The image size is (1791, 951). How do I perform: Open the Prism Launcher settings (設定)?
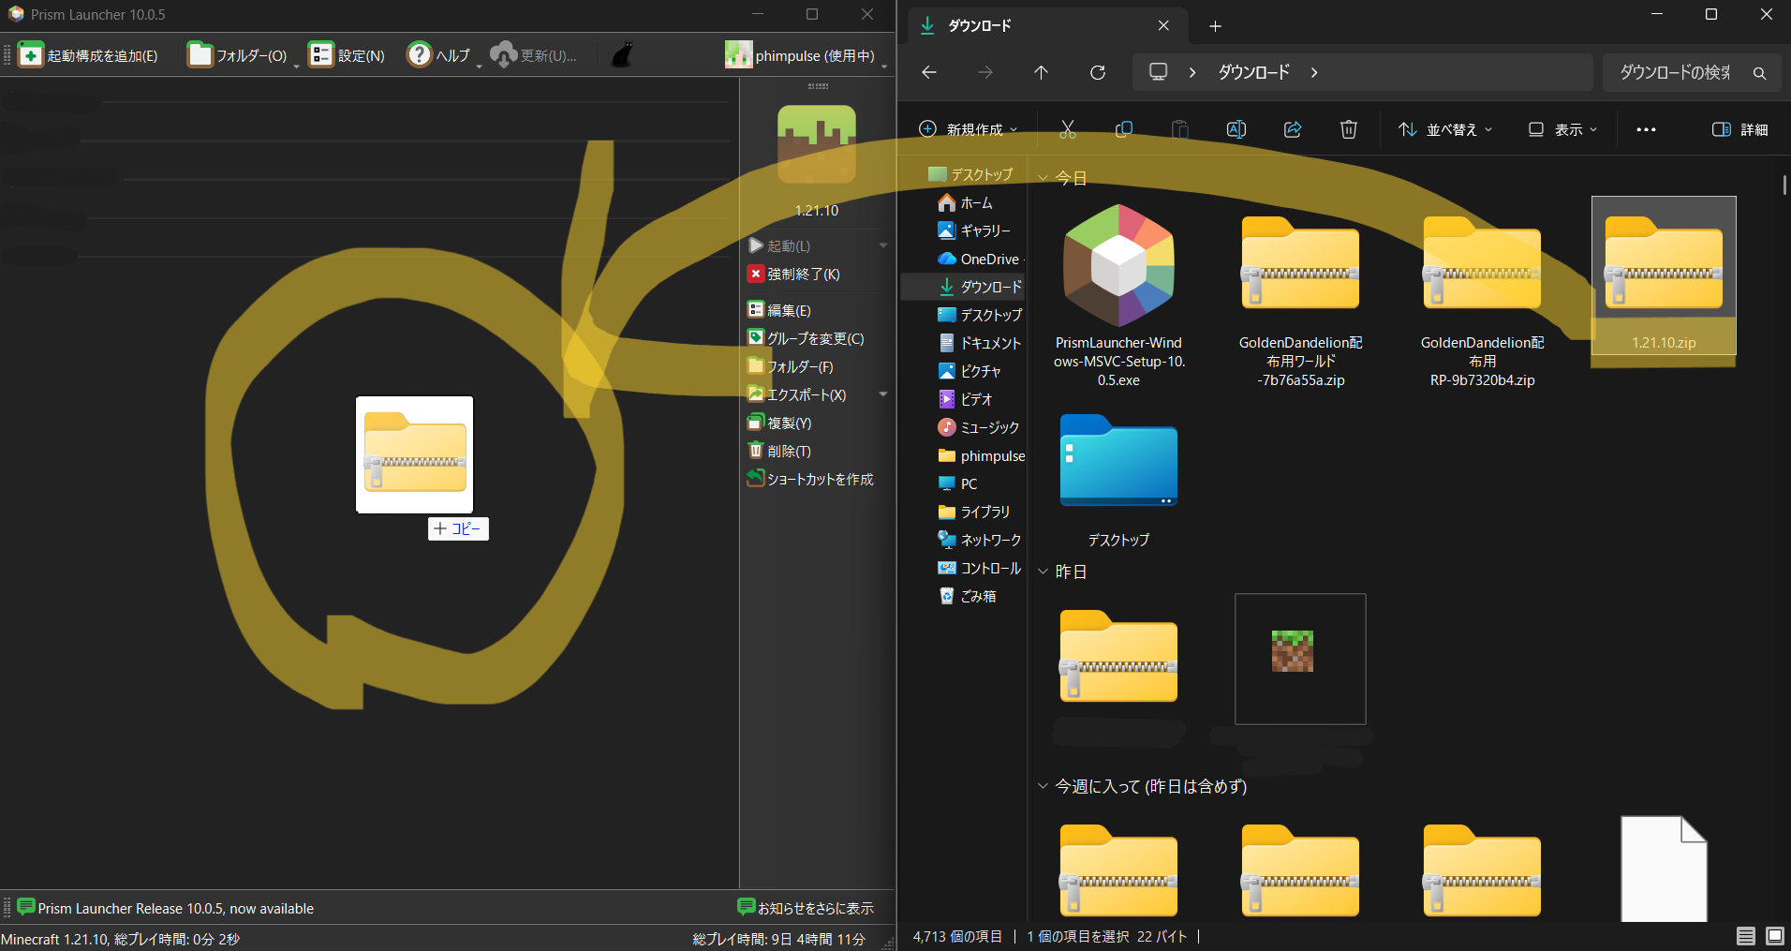pos(348,55)
